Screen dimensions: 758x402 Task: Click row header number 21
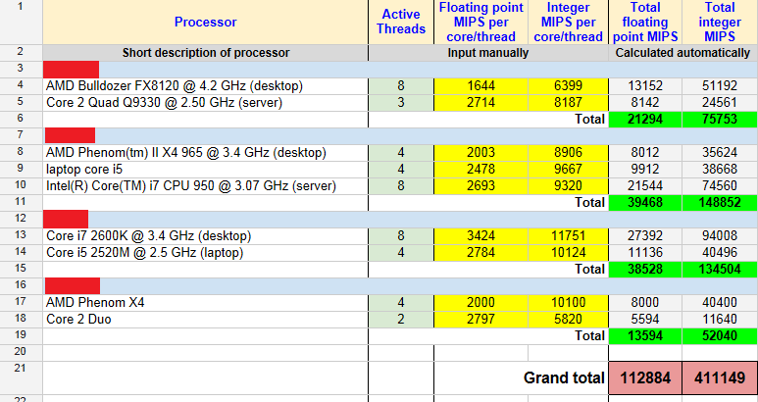click(21, 368)
